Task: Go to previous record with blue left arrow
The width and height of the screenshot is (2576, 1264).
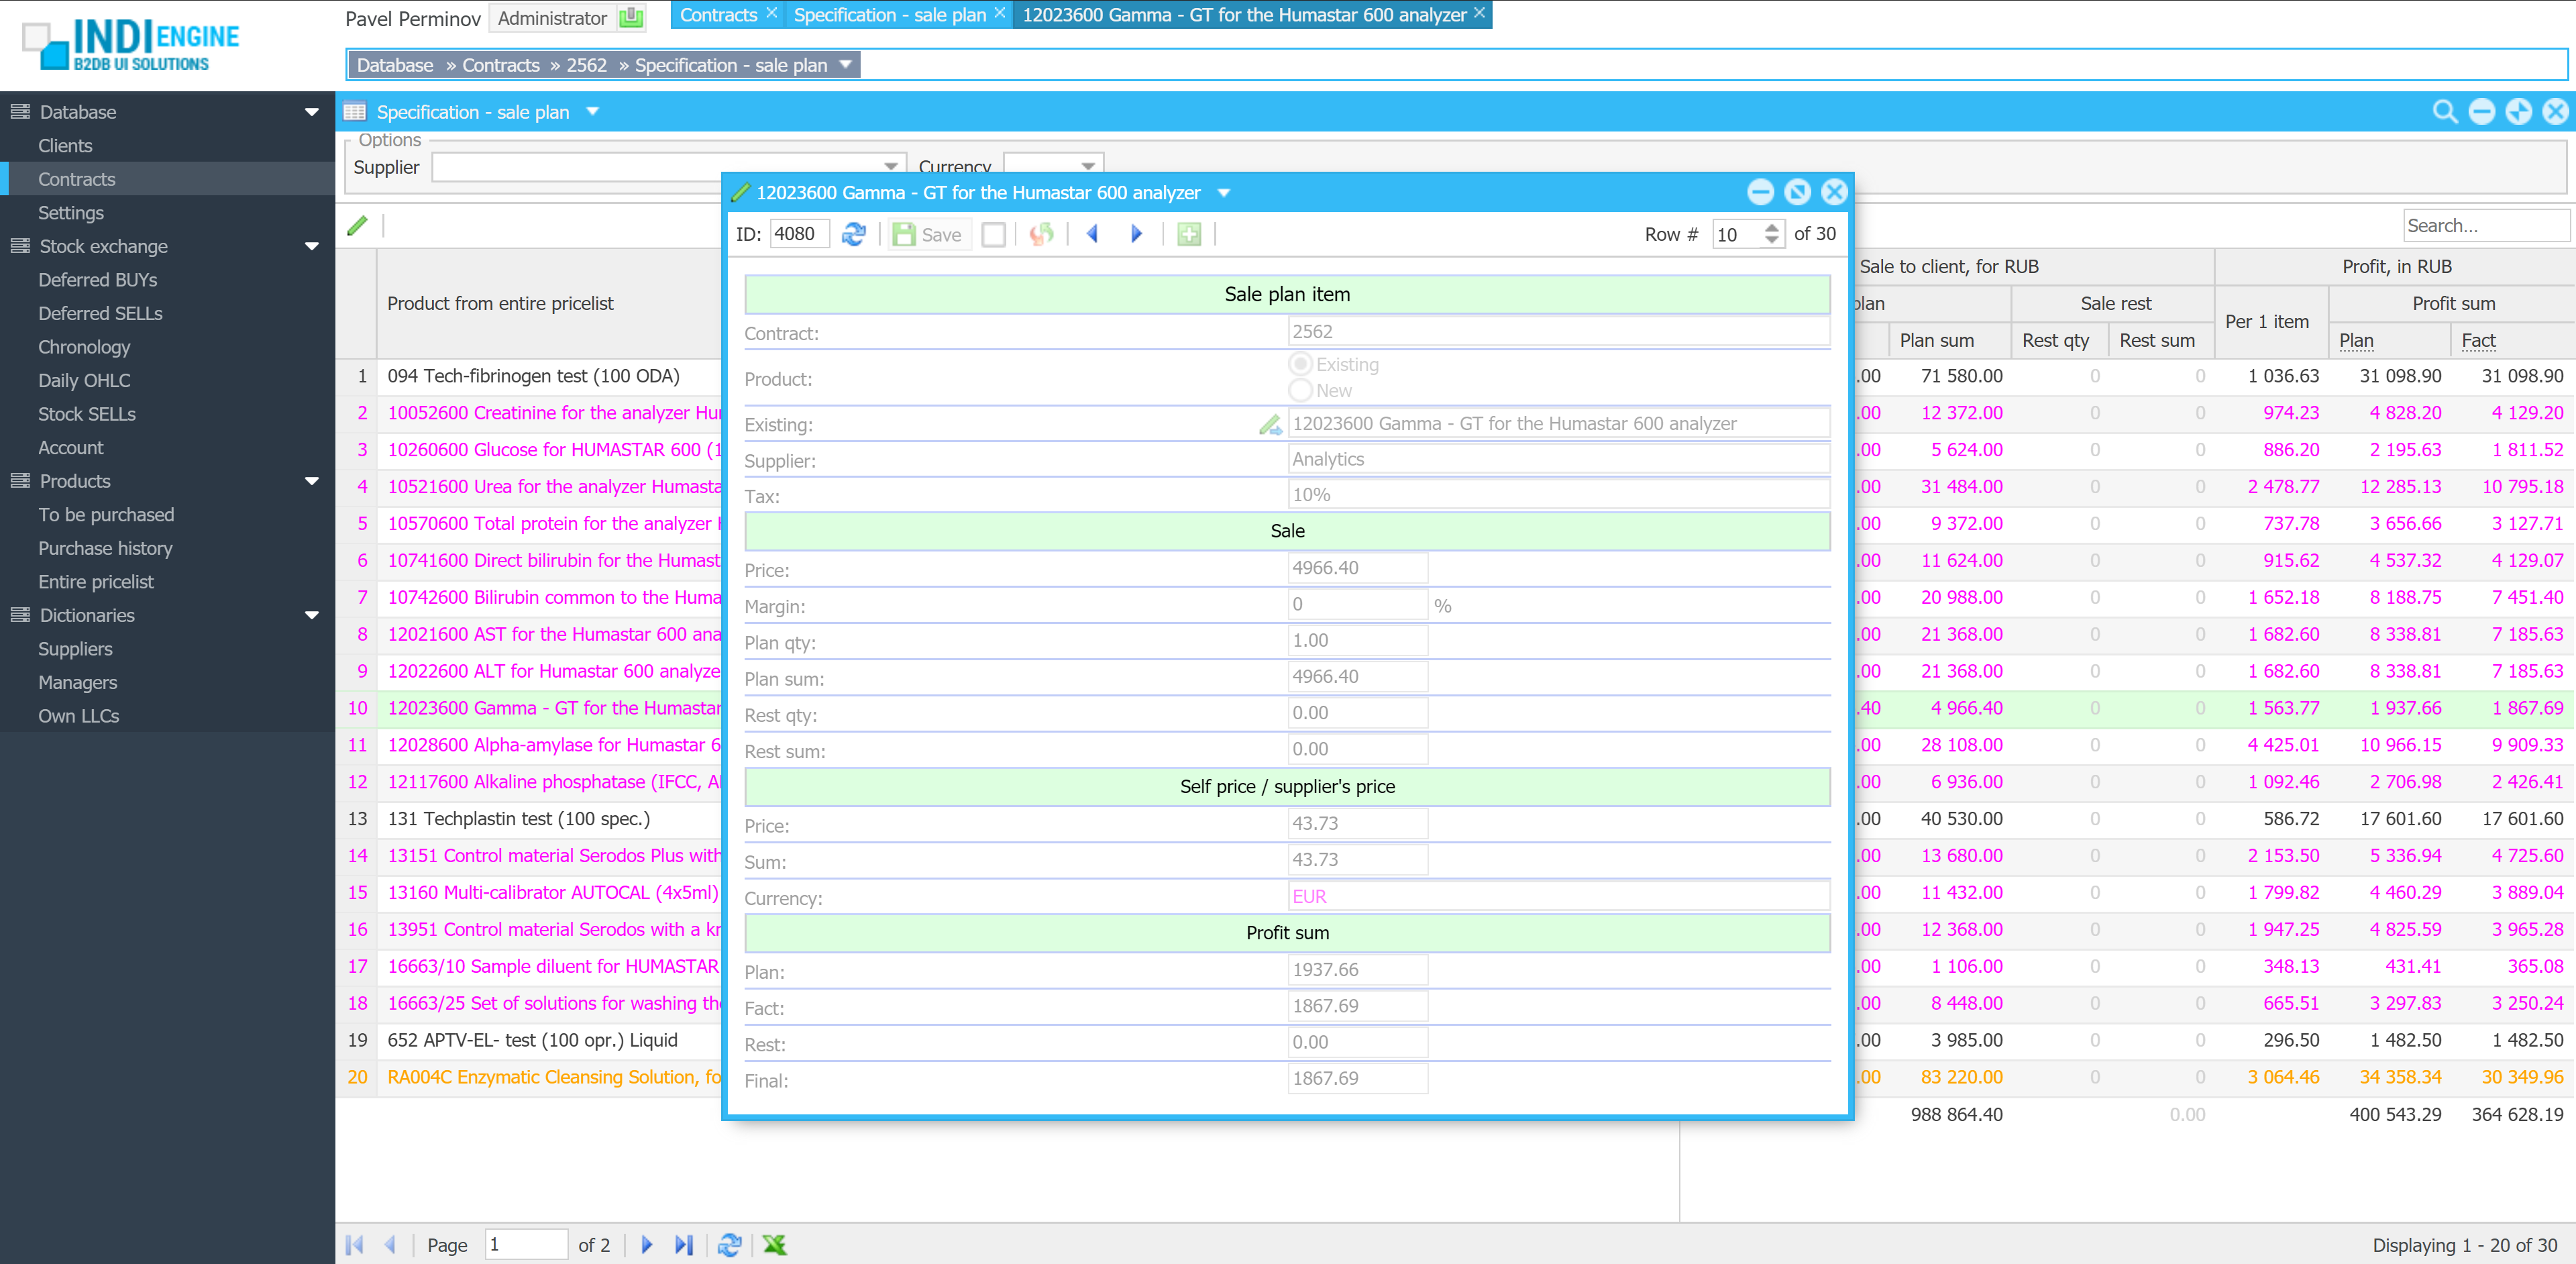Action: [1092, 234]
